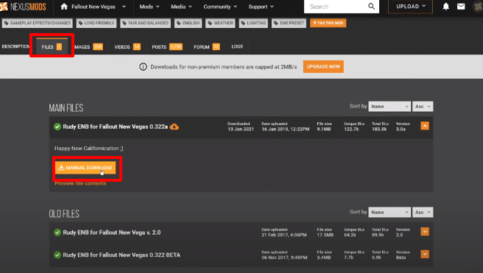
Task: Click the home icon beside Fallout New Vegas
Action: tap(64, 7)
